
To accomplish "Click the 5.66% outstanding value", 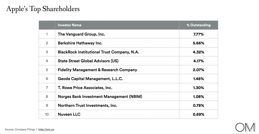I will 198,43.
